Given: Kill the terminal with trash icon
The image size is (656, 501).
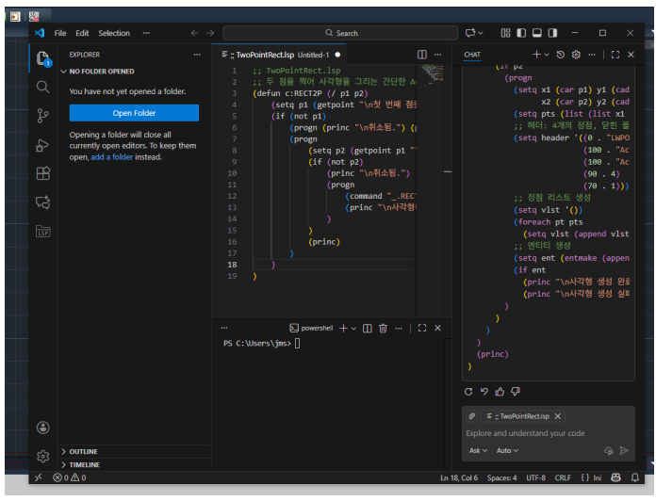Looking at the screenshot, I should (383, 328).
